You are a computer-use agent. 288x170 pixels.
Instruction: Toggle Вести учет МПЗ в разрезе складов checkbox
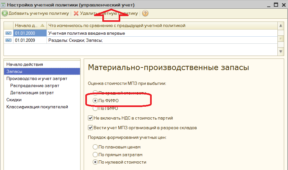pyautogui.click(x=90, y=128)
